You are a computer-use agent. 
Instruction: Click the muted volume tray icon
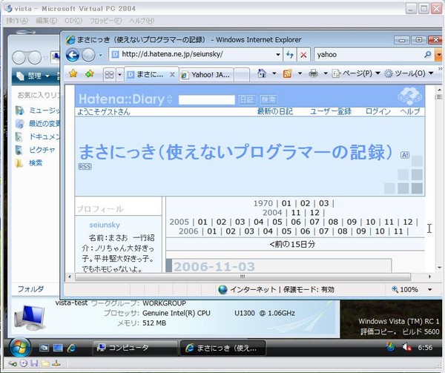click(x=406, y=347)
